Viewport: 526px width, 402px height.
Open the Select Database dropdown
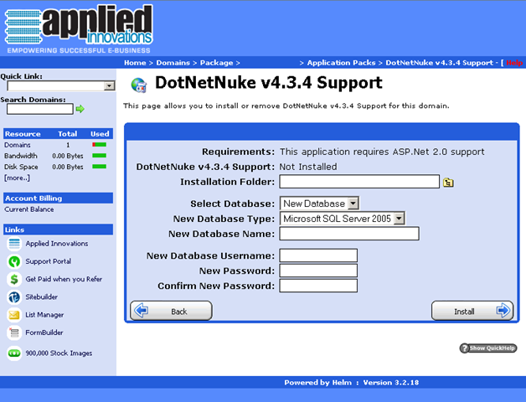tap(353, 204)
